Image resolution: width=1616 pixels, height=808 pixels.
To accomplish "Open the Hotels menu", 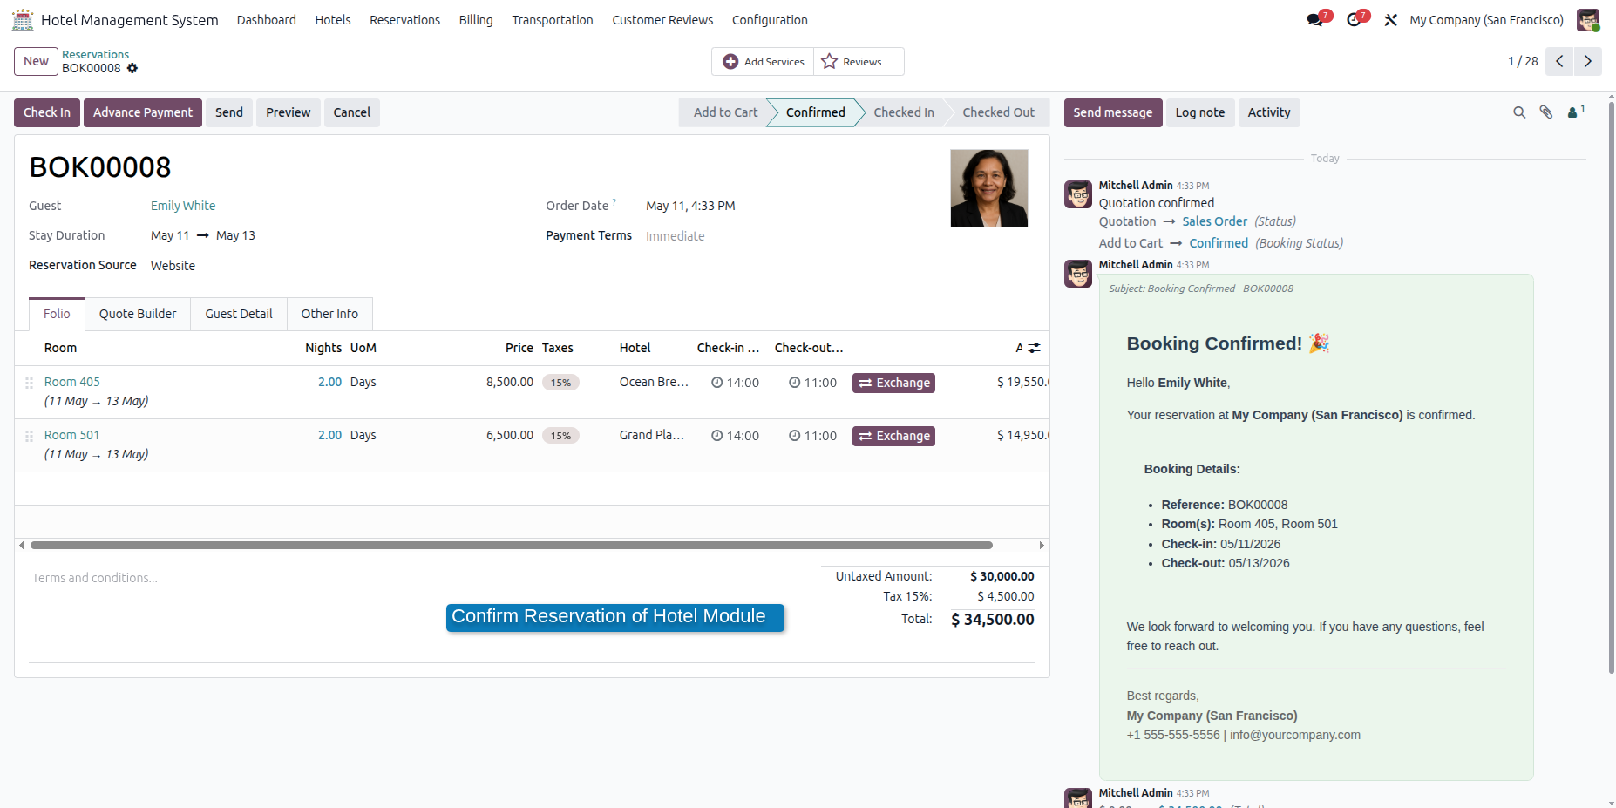I will 333,20.
